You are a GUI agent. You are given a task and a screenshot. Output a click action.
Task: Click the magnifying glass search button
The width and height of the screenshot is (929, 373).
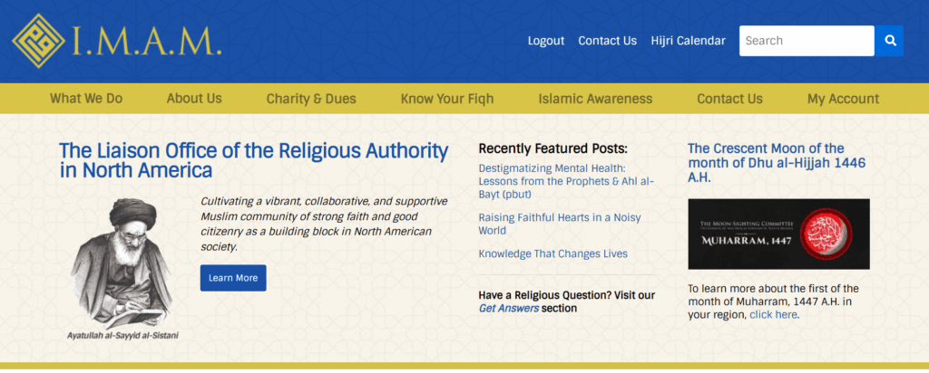point(889,41)
